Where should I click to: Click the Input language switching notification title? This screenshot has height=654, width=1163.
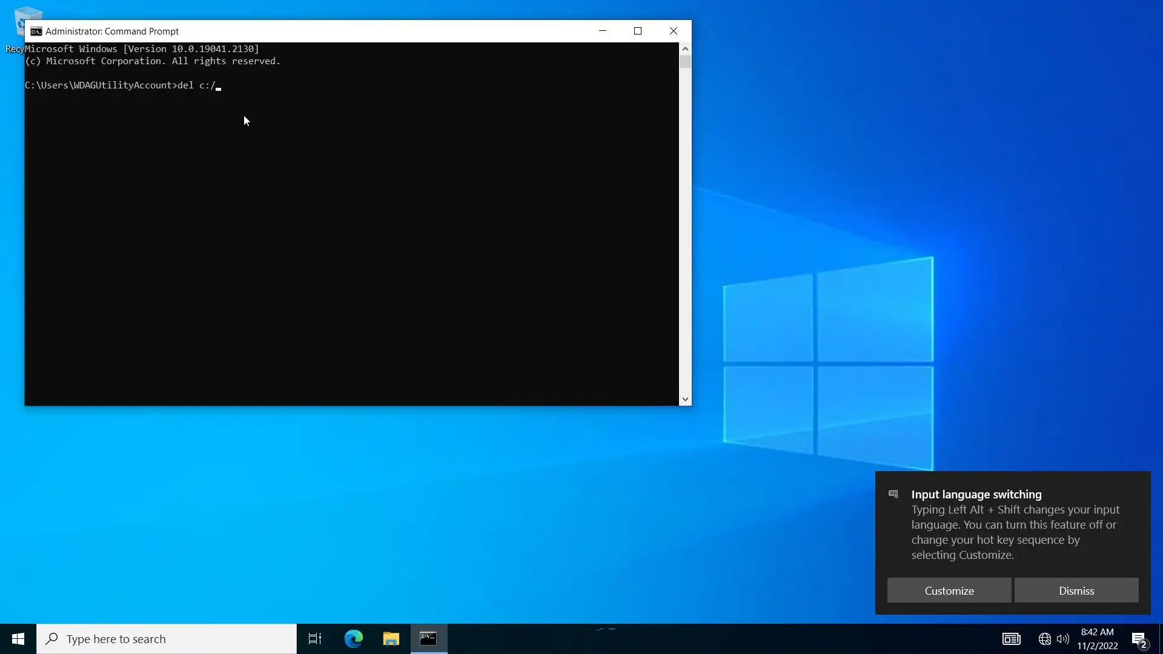tap(976, 495)
